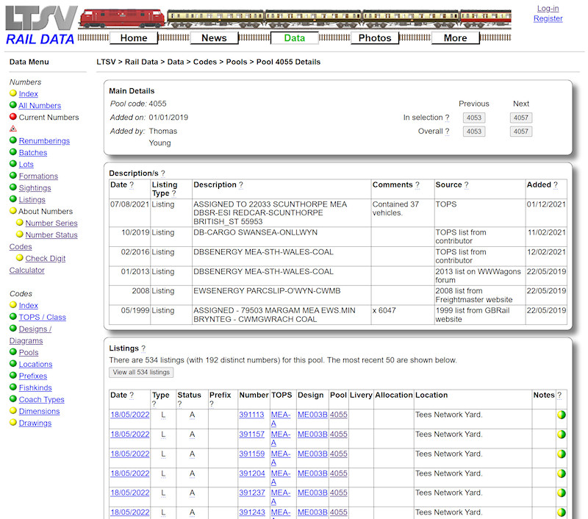The width and height of the screenshot is (588, 519).
Task: Click the yellow bullet icon beside Index
Action: [12, 93]
